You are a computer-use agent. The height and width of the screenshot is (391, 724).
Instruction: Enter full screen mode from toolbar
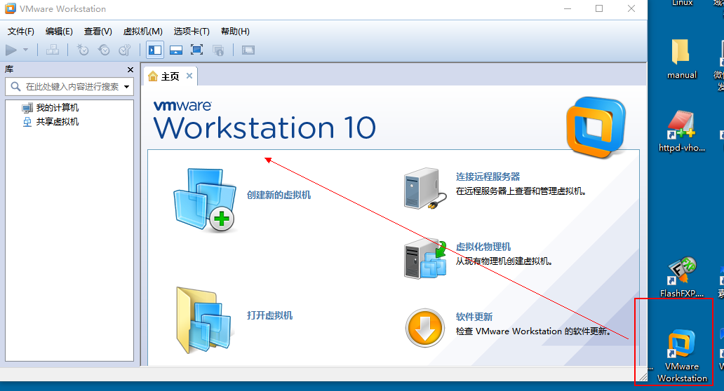(x=197, y=50)
